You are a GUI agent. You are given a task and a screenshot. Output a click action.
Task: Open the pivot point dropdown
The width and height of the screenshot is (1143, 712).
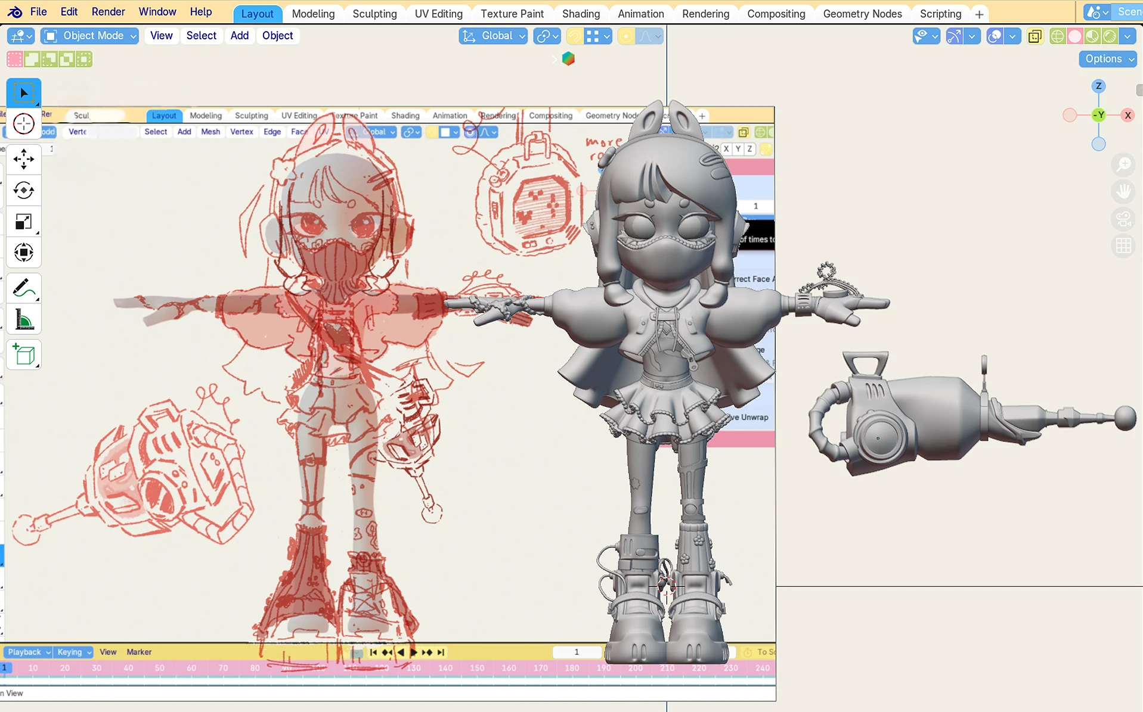(547, 36)
